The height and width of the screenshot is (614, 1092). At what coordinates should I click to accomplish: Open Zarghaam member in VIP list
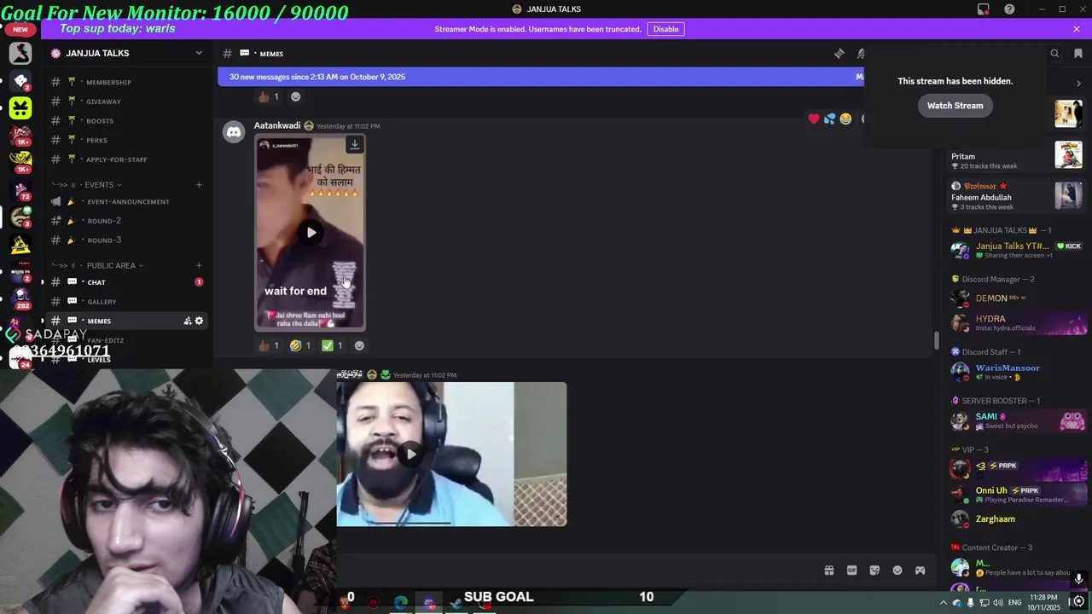[1018, 518]
